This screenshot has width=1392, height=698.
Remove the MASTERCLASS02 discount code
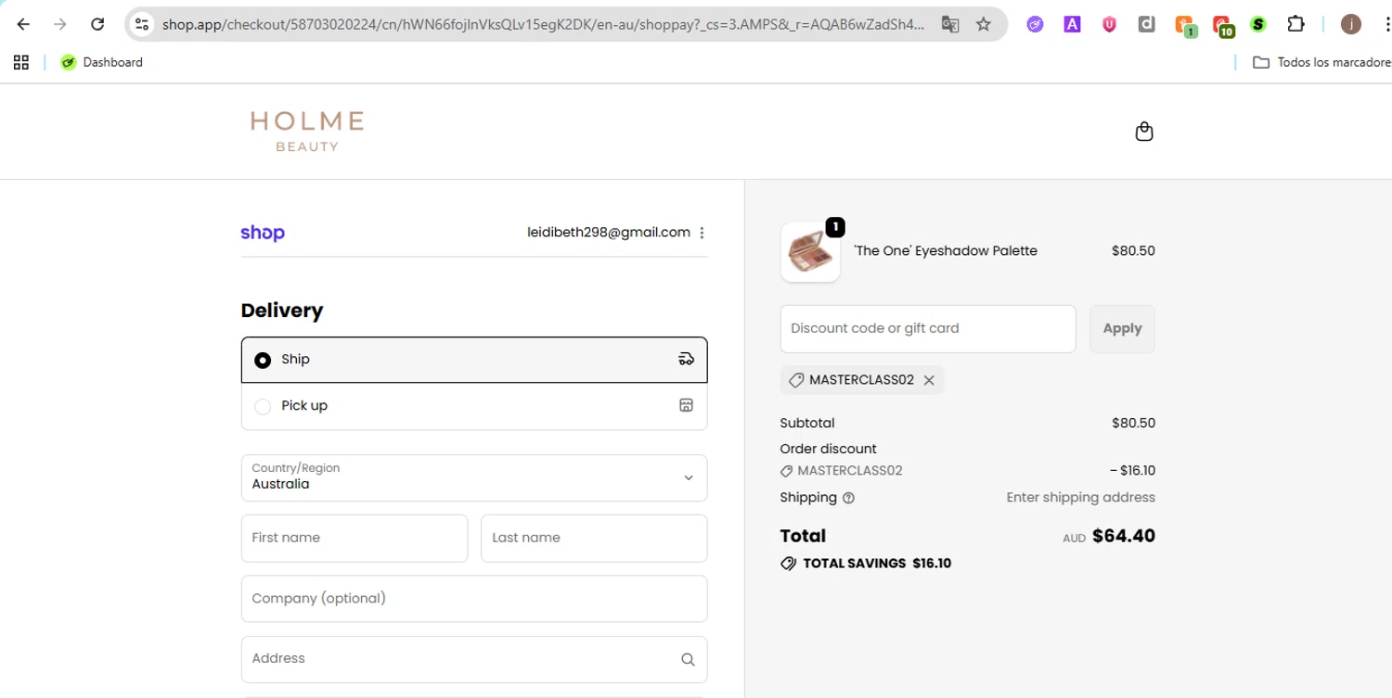pos(929,380)
